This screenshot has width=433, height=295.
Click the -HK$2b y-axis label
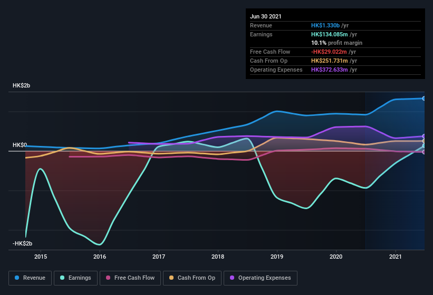[x=22, y=243]
